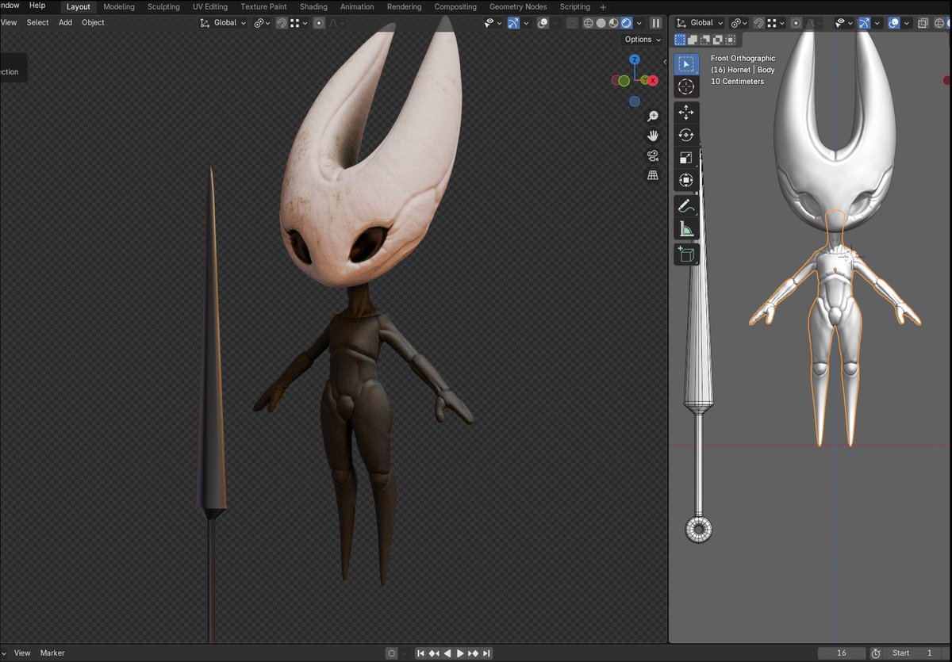Open Global orientation dropdown in right viewport
The height and width of the screenshot is (662, 952).
click(699, 23)
